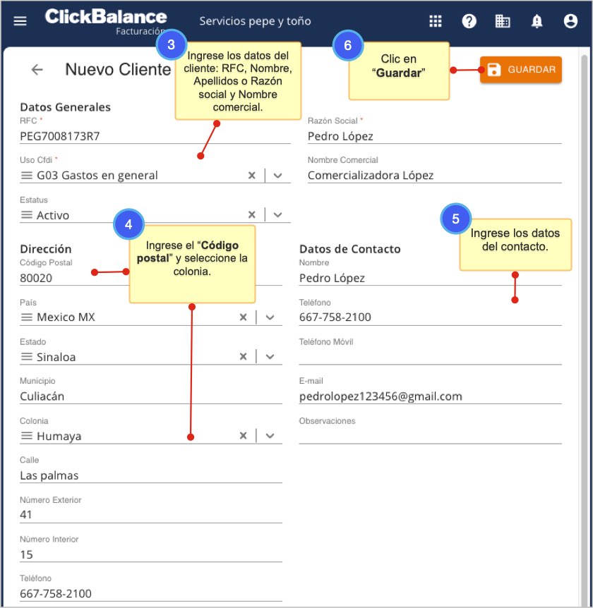Open the Estado Sinaloa dropdown
Screen dimensions: 593x608
coord(270,357)
